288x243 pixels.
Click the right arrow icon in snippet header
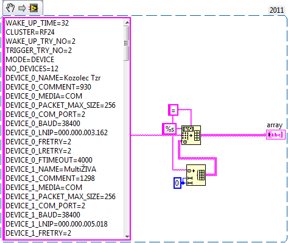pos(22,8)
